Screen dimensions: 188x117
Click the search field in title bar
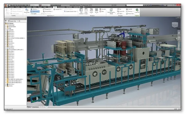click(135, 5)
